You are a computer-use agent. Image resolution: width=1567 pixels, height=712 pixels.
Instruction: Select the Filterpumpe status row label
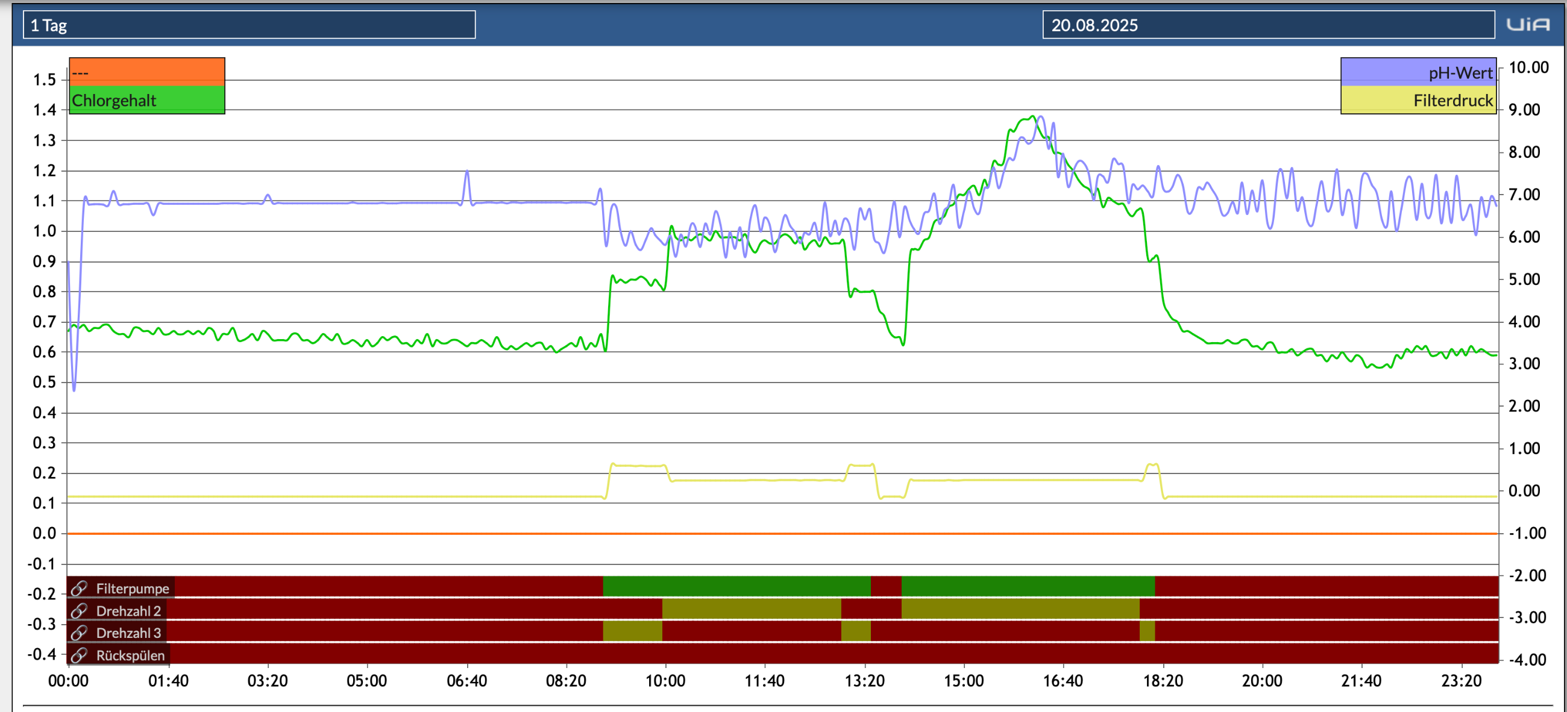coord(133,588)
